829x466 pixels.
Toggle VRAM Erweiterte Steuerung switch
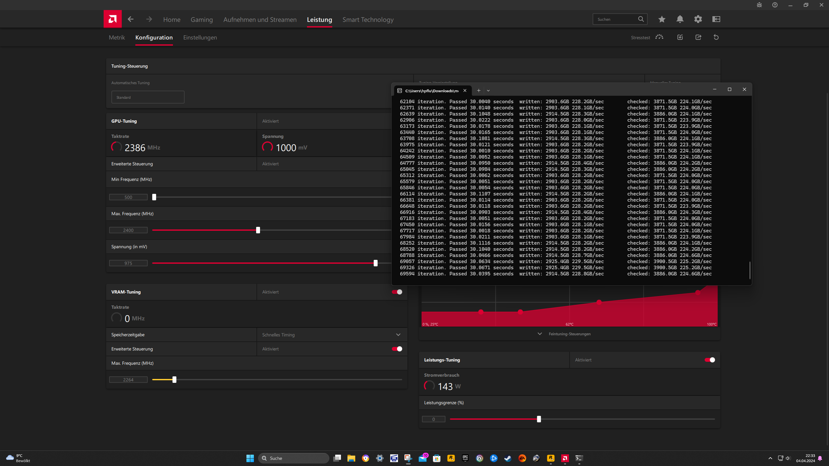click(x=397, y=349)
